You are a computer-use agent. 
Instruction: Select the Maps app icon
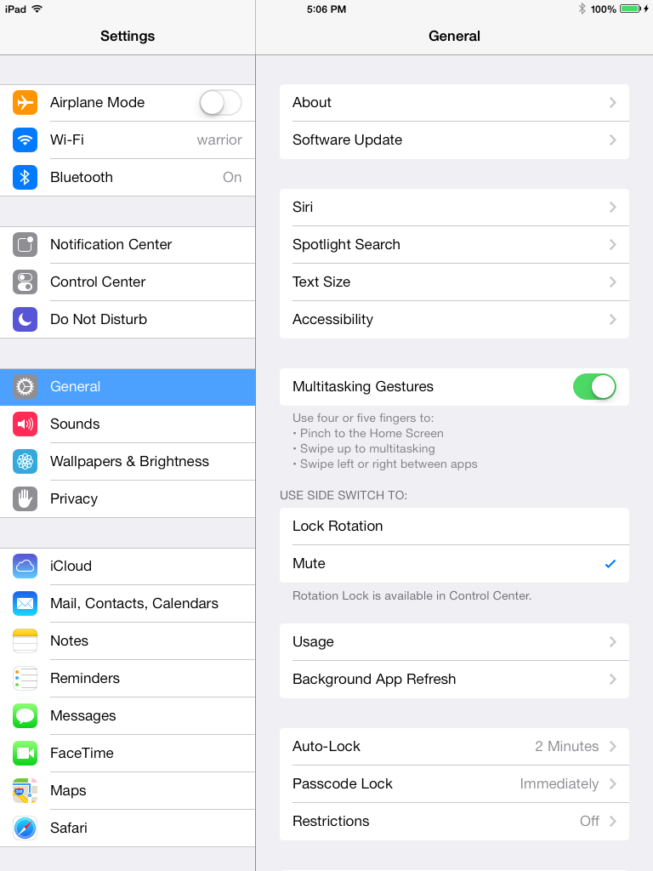point(25,790)
